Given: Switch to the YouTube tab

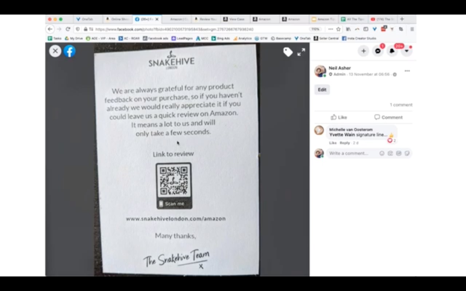Looking at the screenshot, I should [x=382, y=19].
